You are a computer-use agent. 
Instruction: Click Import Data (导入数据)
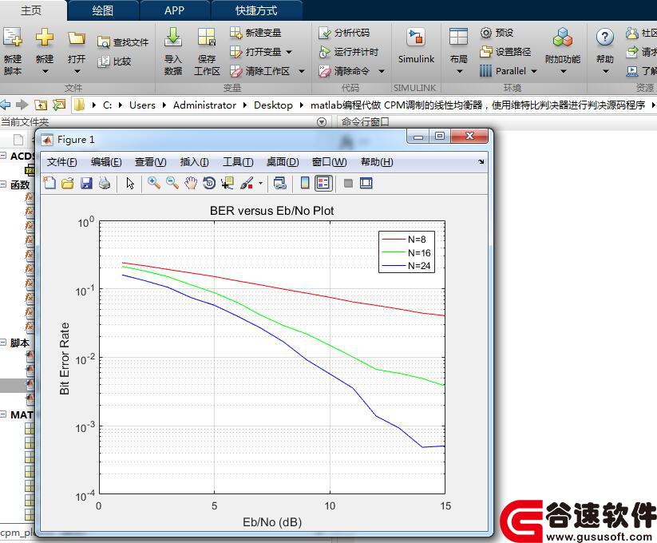[173, 51]
